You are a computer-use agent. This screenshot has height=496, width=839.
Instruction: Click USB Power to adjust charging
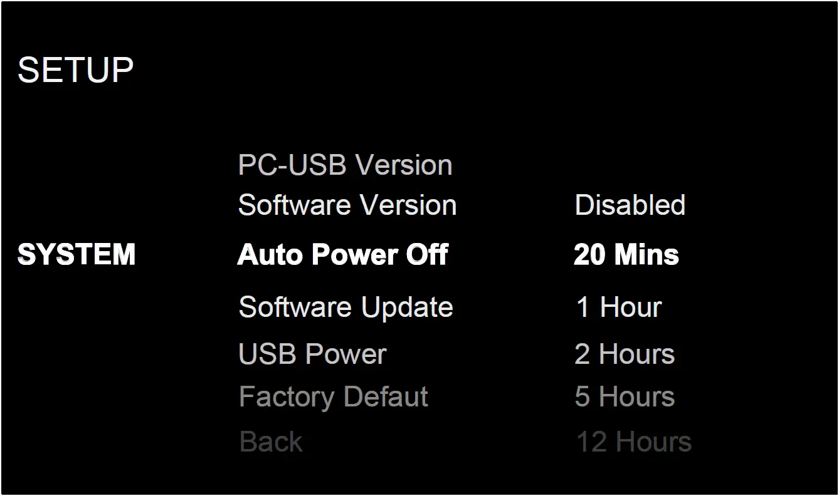click(312, 354)
